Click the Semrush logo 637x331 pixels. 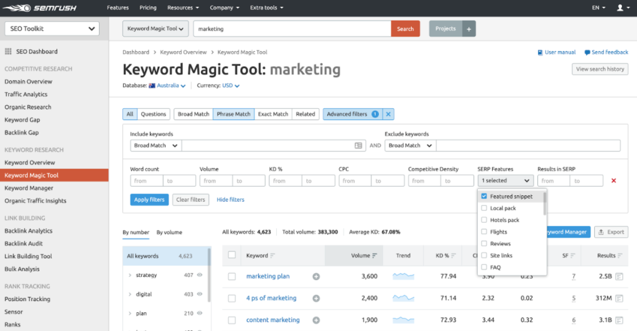point(39,7)
